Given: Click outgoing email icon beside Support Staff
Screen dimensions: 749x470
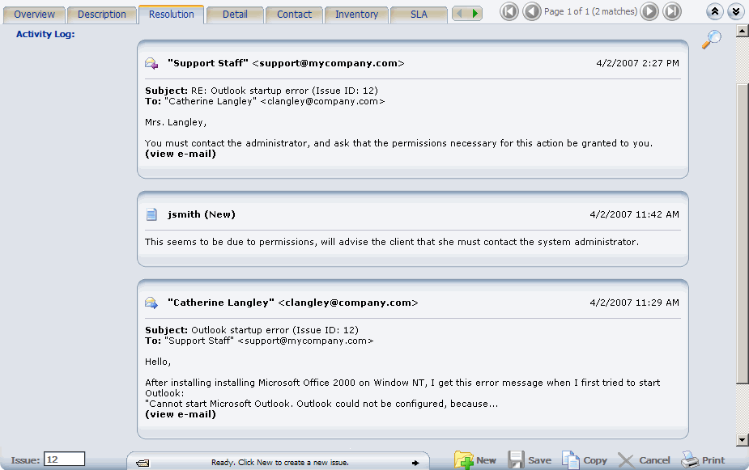Looking at the screenshot, I should pos(151,63).
